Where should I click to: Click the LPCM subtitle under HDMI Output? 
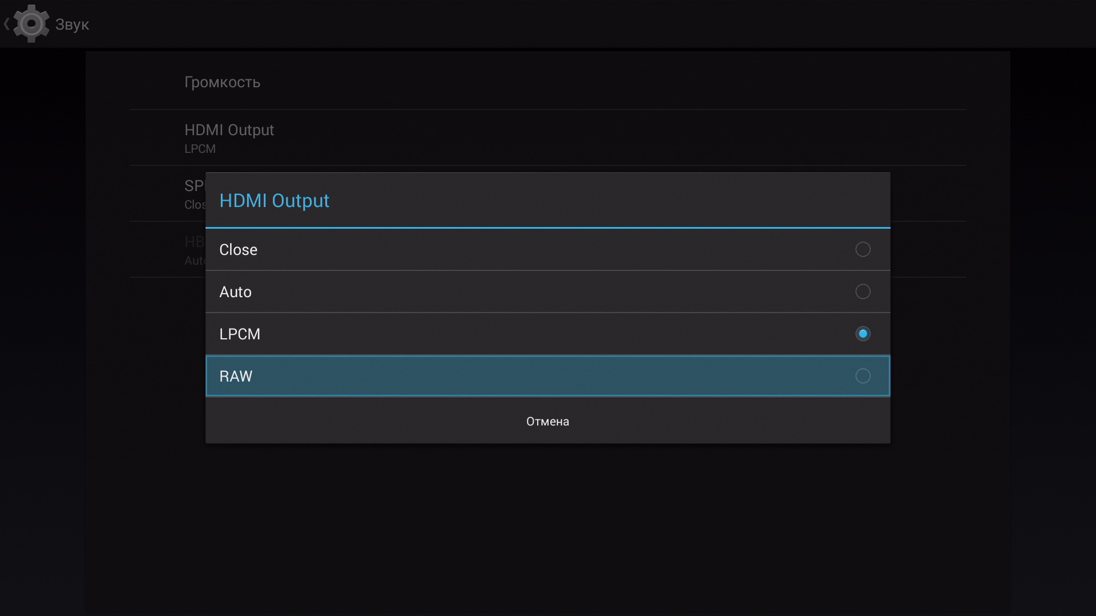pyautogui.click(x=200, y=149)
